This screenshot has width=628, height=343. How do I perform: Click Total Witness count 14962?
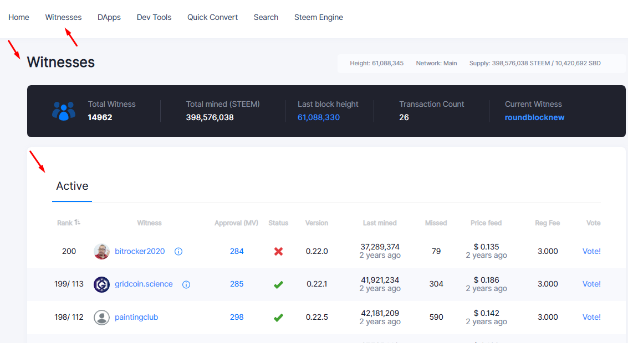click(x=100, y=117)
